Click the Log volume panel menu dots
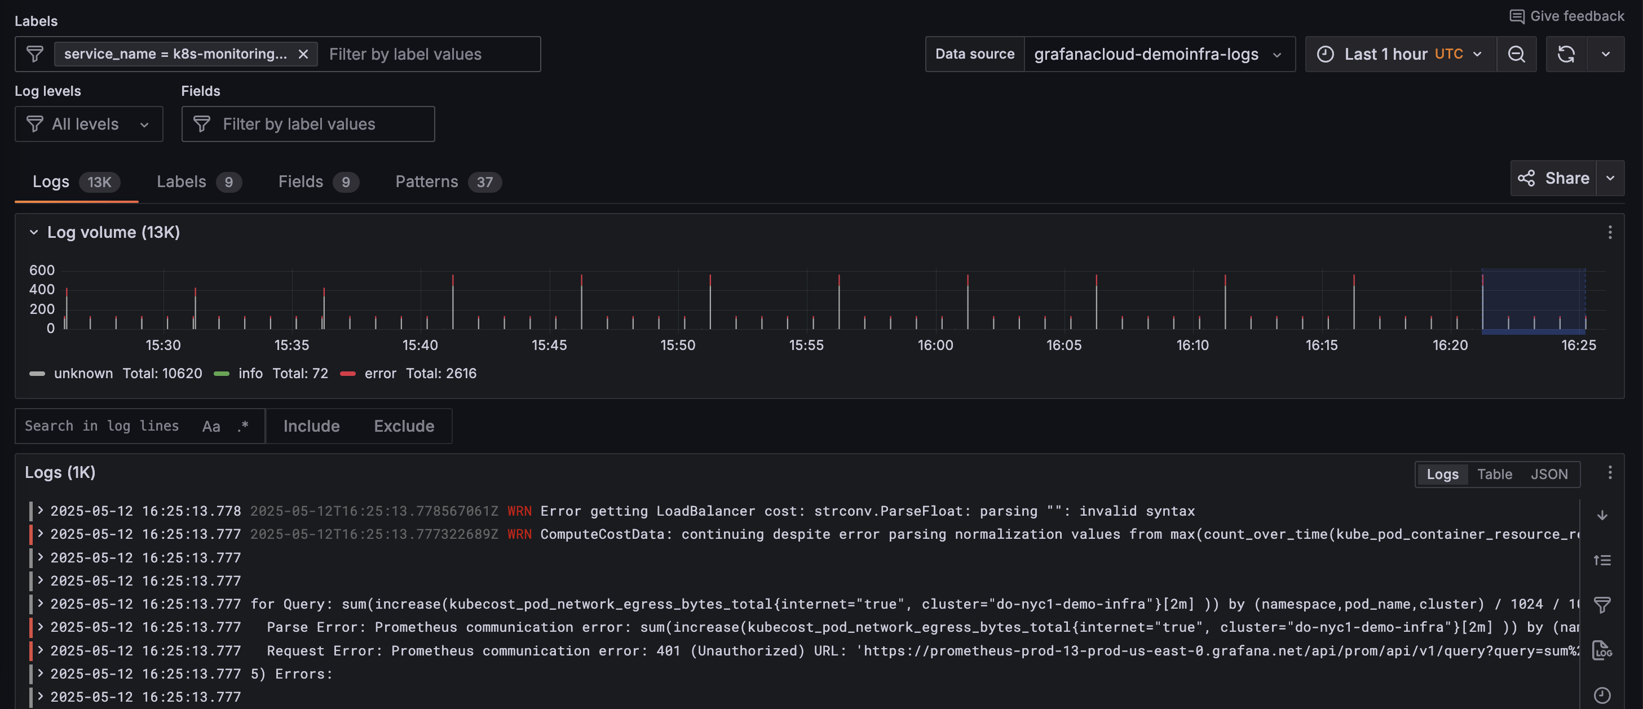The image size is (1643, 709). tap(1609, 232)
